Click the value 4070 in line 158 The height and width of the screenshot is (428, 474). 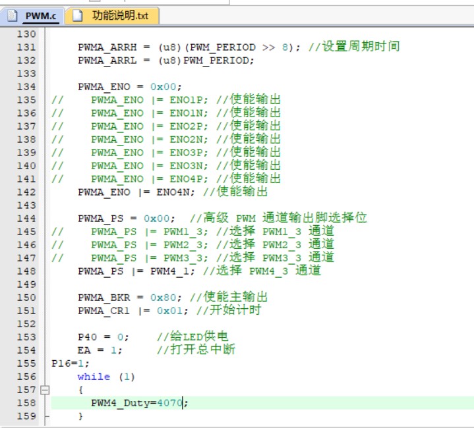pyautogui.click(x=169, y=403)
